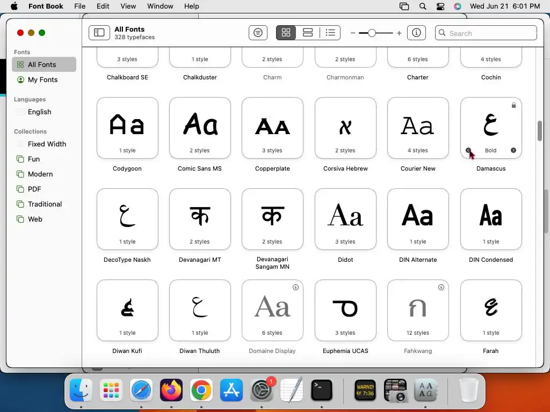This screenshot has width=550, height=412.
Task: Select the DIN Alternate thumbnail
Action: [x=418, y=219]
